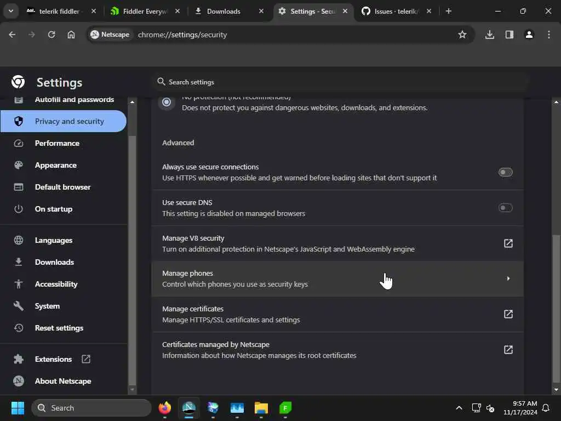Open Manage certificates external link icon

coord(508,314)
